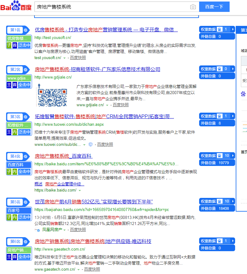247x274 pixels.
Task: Open dropdown arrow next to test.yousoft.cn/
Action: [x=64, y=58]
